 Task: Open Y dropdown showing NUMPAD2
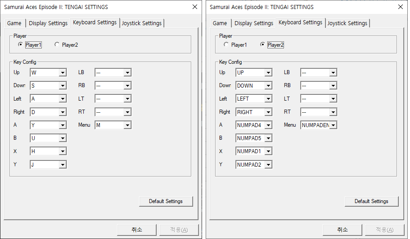click(254, 164)
